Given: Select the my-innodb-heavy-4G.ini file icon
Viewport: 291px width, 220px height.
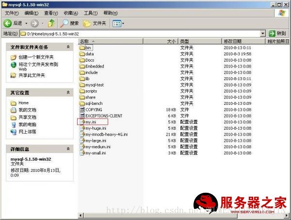Looking at the screenshot, I should [82, 135].
